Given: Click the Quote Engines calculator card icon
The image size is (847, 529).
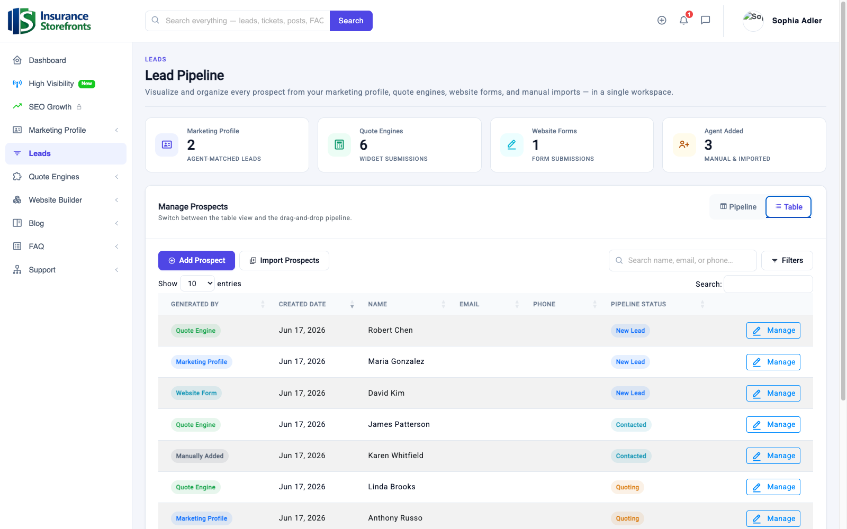Looking at the screenshot, I should pyautogui.click(x=339, y=145).
